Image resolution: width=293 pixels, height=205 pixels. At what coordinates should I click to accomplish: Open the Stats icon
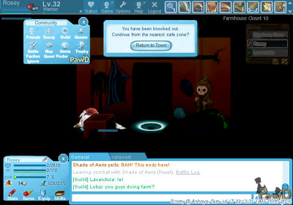point(13,195)
